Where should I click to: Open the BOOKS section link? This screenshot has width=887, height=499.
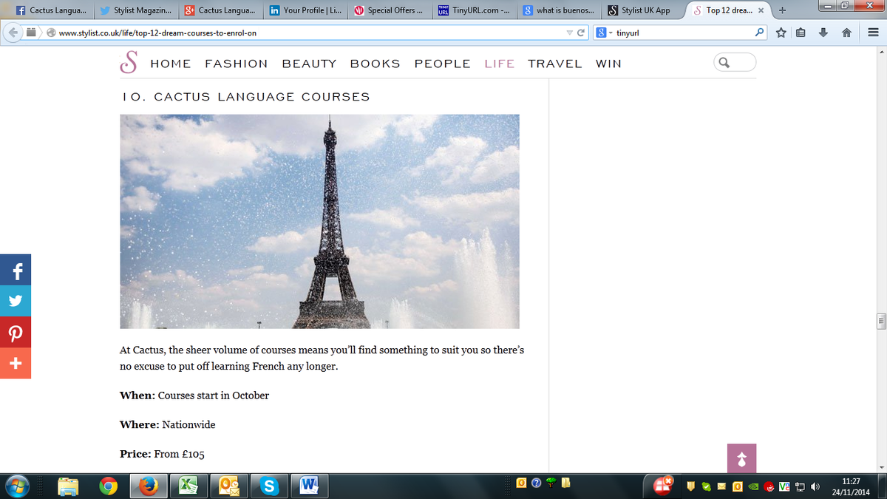pos(375,64)
